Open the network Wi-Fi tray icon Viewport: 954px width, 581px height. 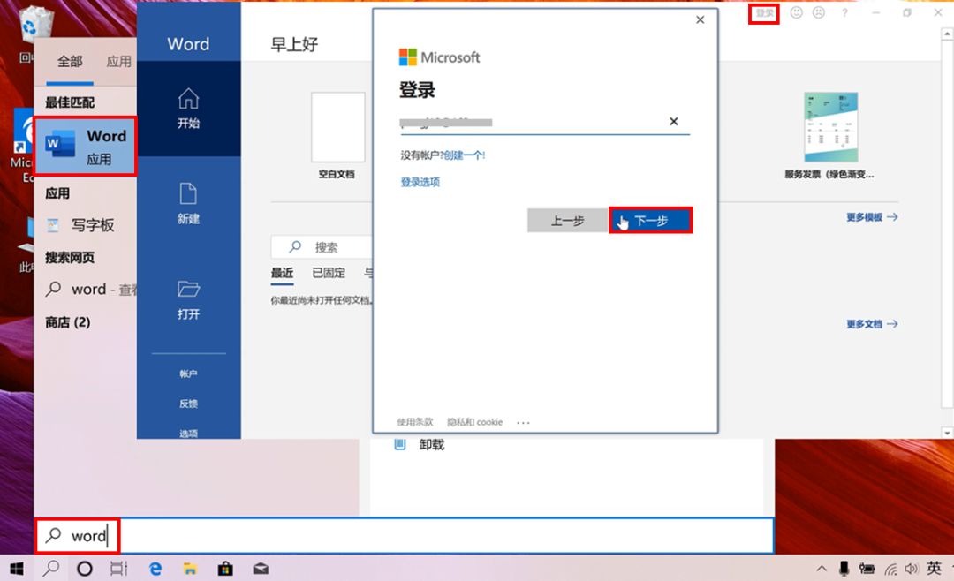pos(890,569)
